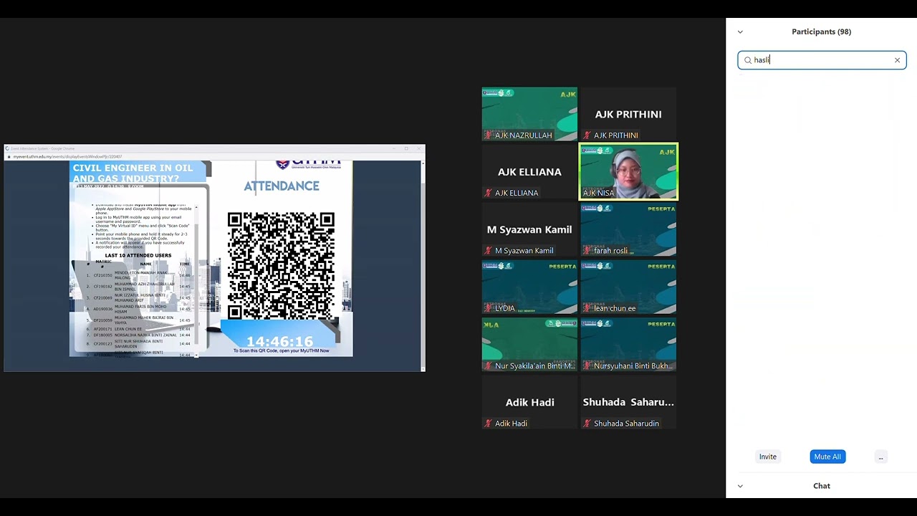
Task: Select AJK NAZRULLAH video tile
Action: [529, 114]
